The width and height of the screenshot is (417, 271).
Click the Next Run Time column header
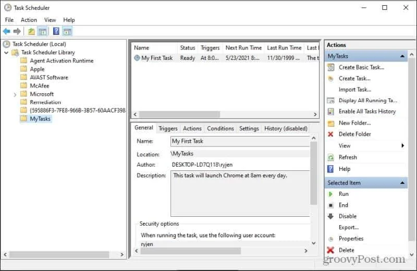click(243, 48)
